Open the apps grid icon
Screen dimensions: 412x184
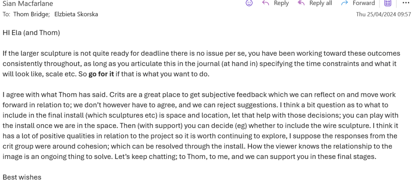point(388,3)
